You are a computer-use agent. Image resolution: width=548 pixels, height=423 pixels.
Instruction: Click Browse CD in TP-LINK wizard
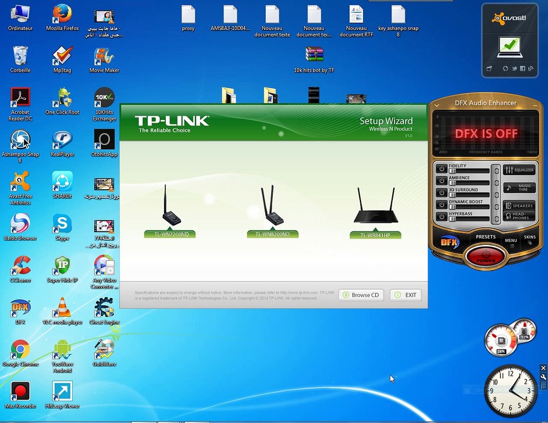361,295
